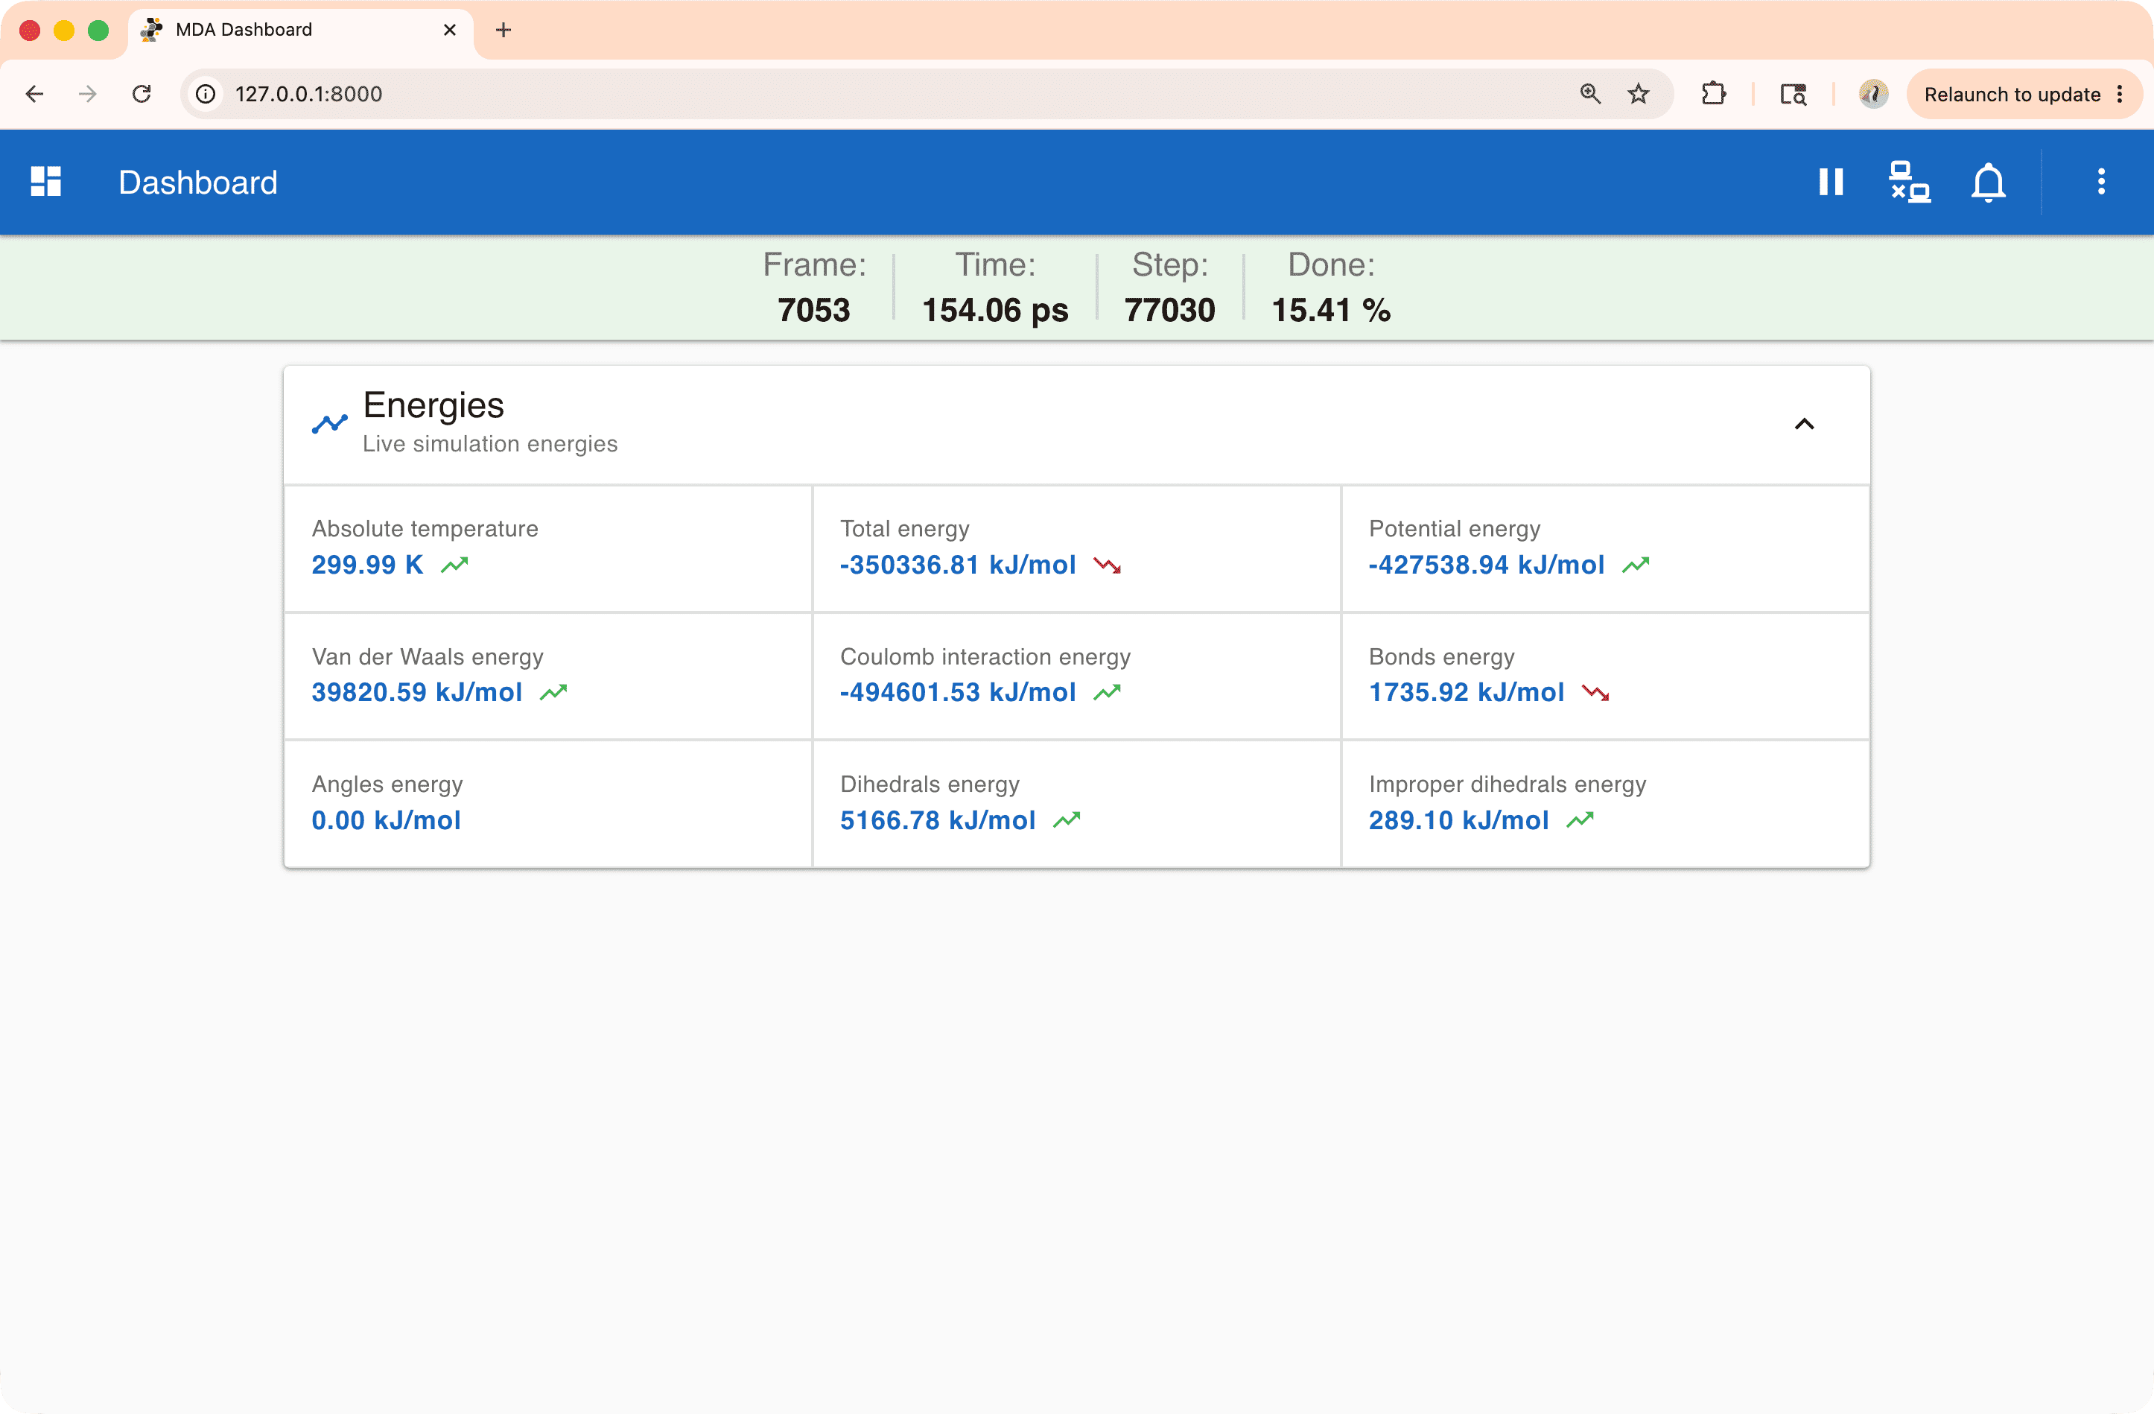Click the browser forward arrow
The width and height of the screenshot is (2154, 1414).
[88, 94]
